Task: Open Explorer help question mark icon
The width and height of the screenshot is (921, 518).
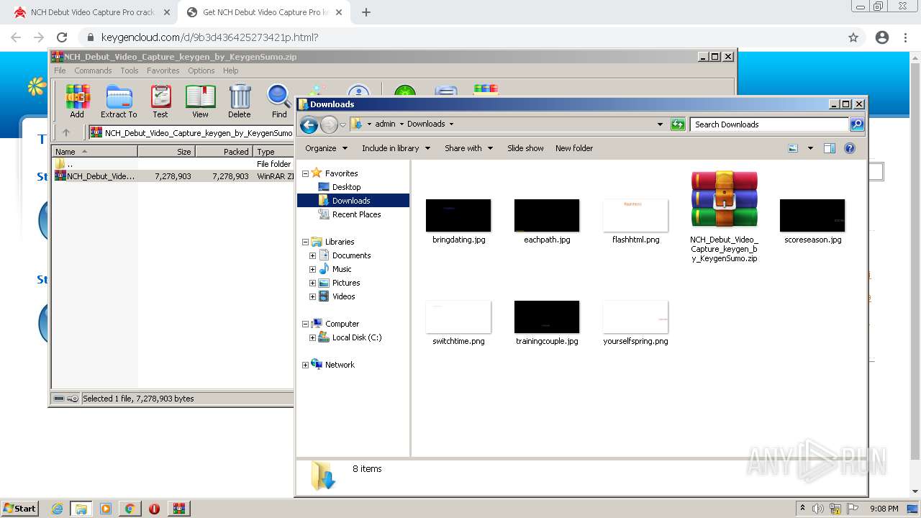Action: click(849, 148)
